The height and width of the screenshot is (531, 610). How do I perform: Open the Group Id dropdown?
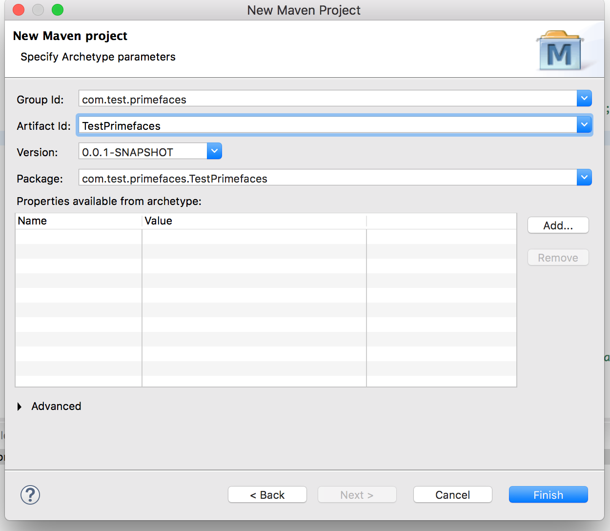[584, 98]
